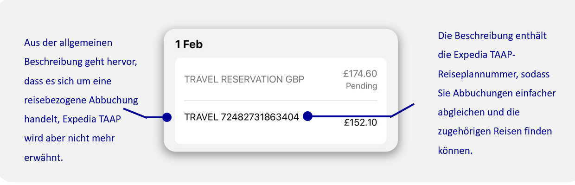Click the £152.10 amount
Screen dimensions: 575x185
pyautogui.click(x=360, y=123)
